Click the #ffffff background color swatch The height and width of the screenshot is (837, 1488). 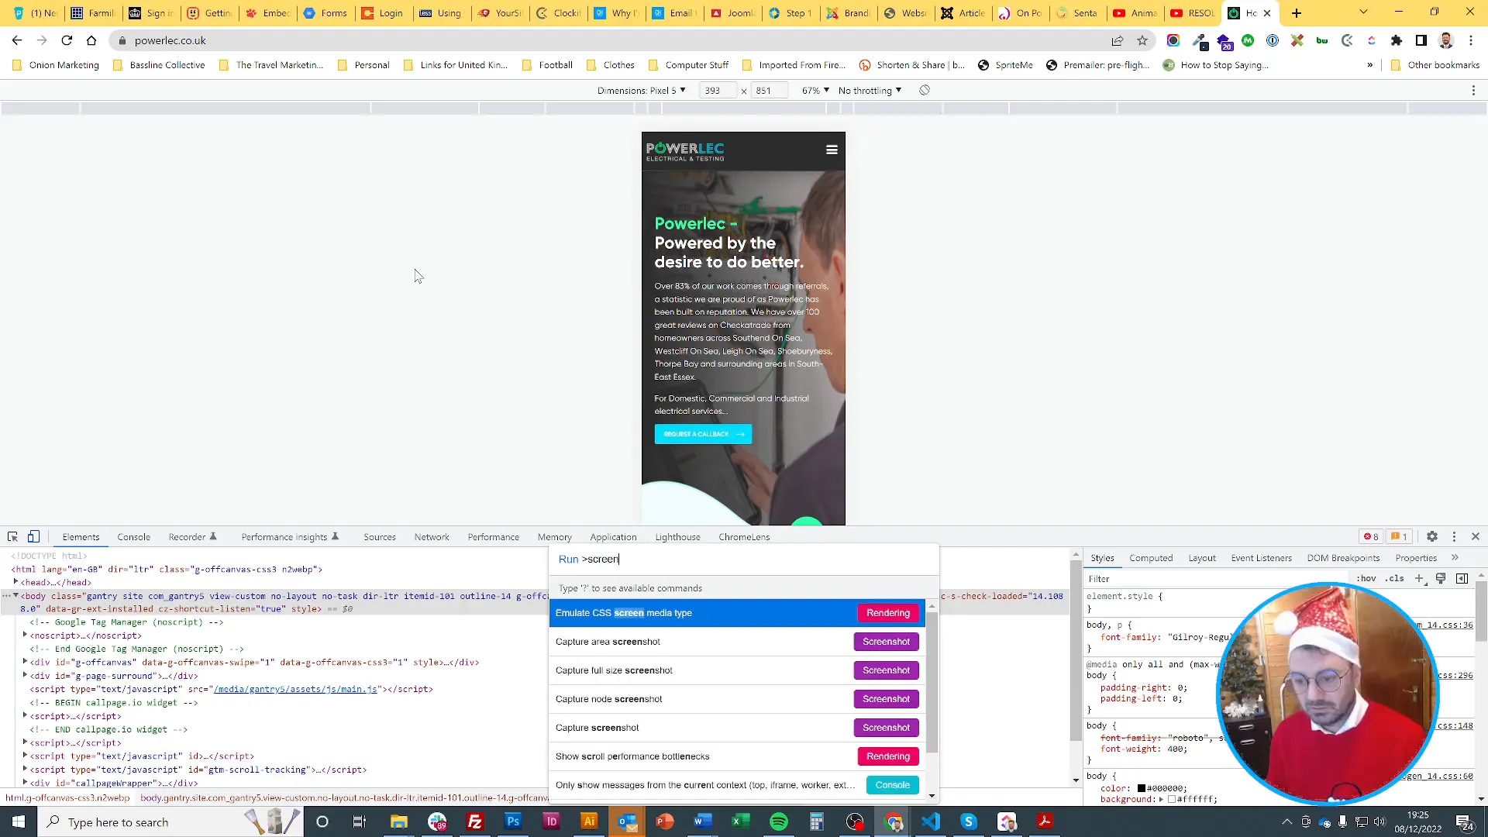click(x=1172, y=799)
